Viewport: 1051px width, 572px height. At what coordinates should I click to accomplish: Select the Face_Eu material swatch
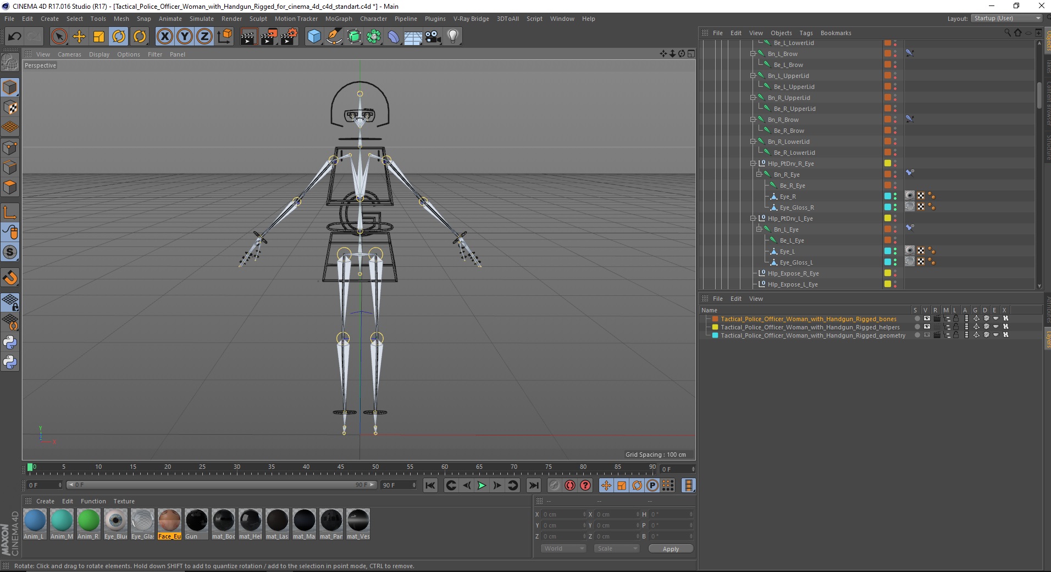[x=169, y=524]
